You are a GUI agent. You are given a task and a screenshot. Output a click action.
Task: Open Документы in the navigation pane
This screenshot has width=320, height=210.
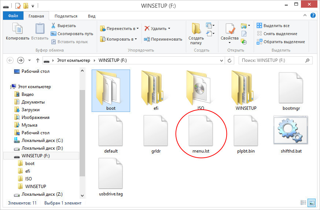[29, 102]
